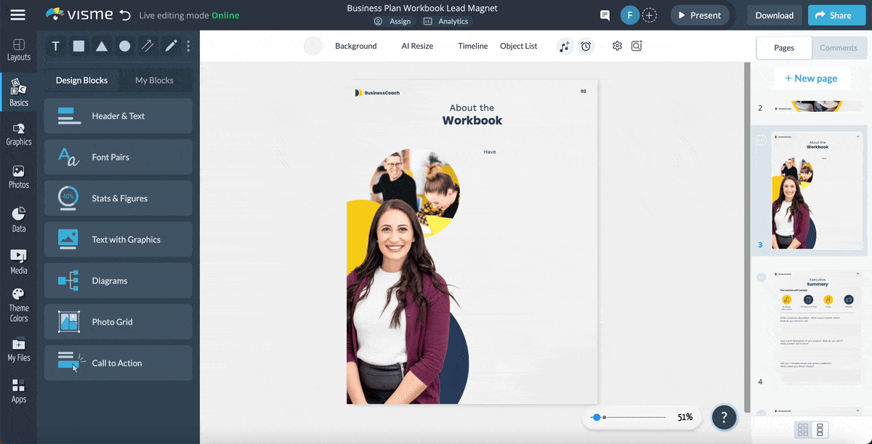Select the circle shape tool
Screen dimensions: 872x444
(124, 46)
